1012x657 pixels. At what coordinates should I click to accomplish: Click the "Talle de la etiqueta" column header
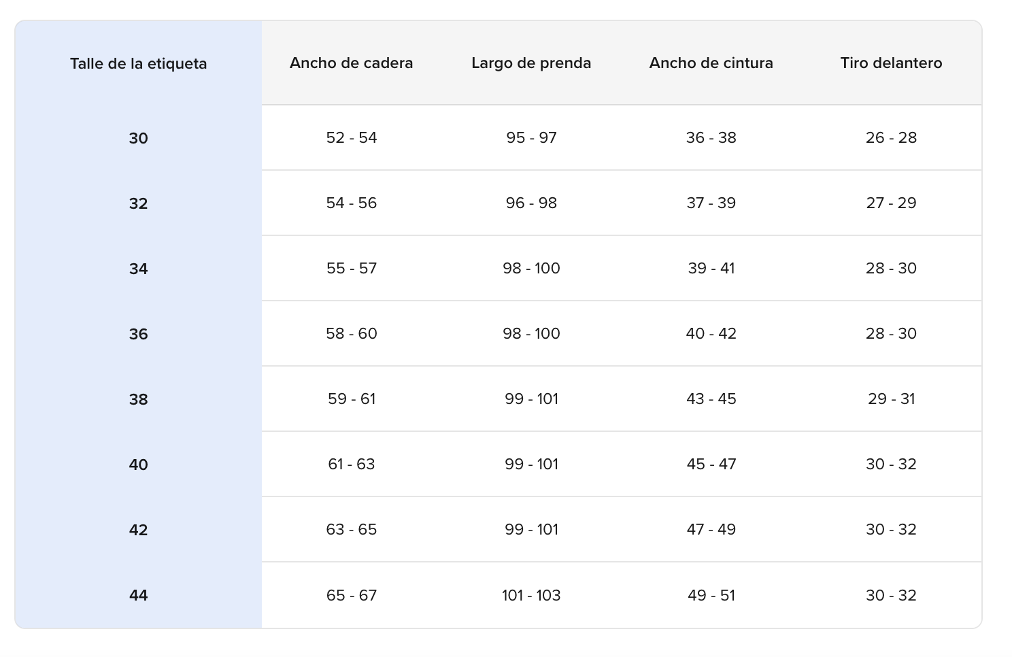[138, 64]
